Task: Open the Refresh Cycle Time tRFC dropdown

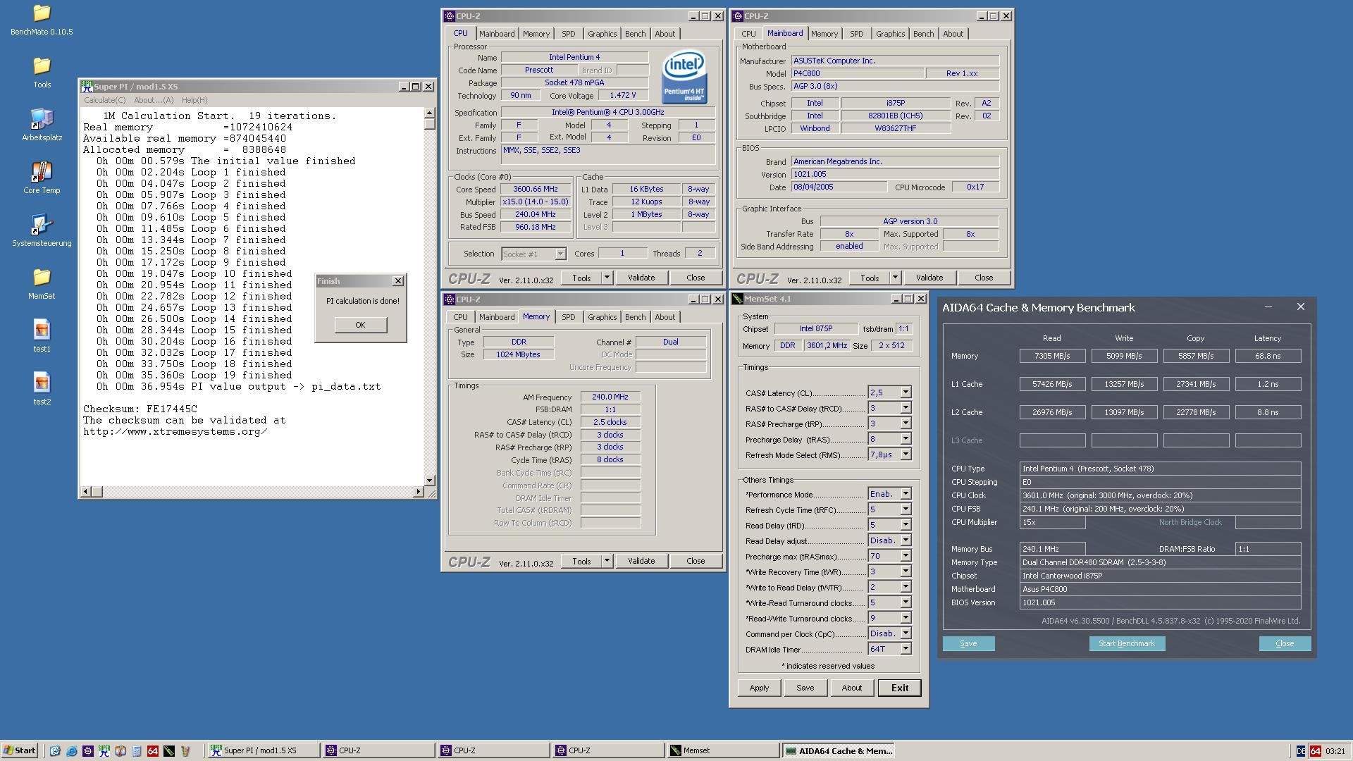Action: point(906,509)
